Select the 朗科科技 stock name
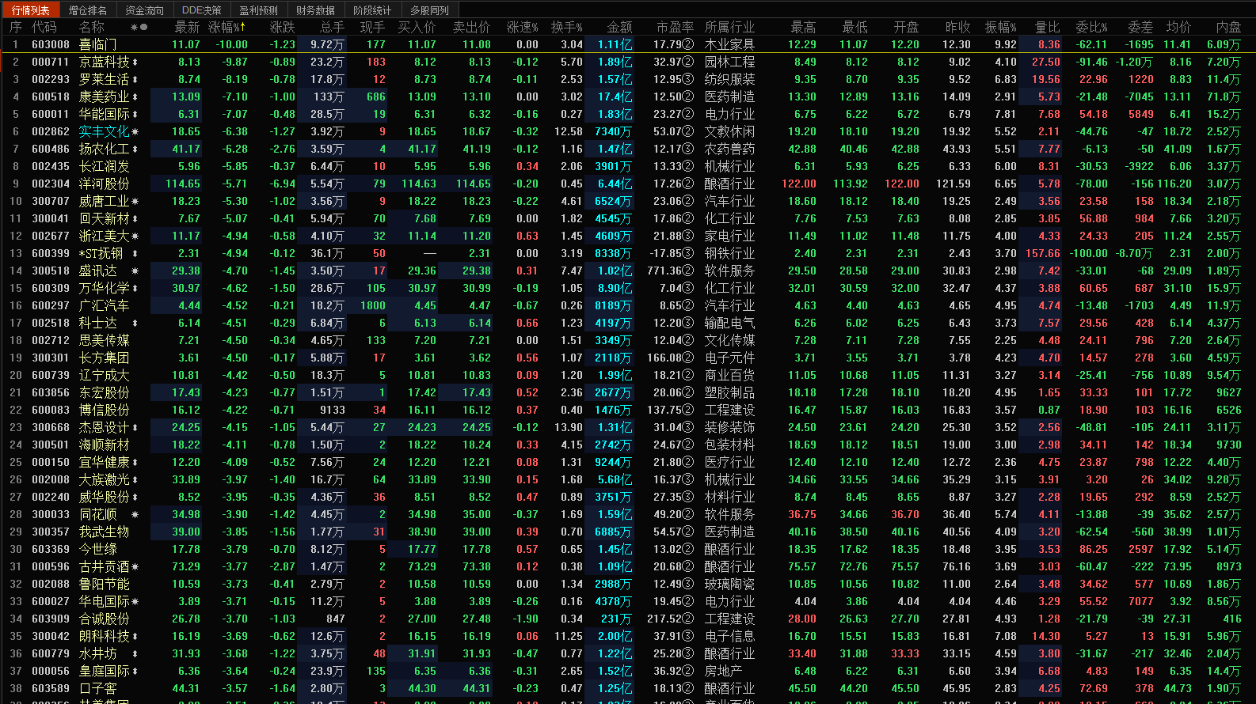1256x704 pixels. click(x=104, y=636)
